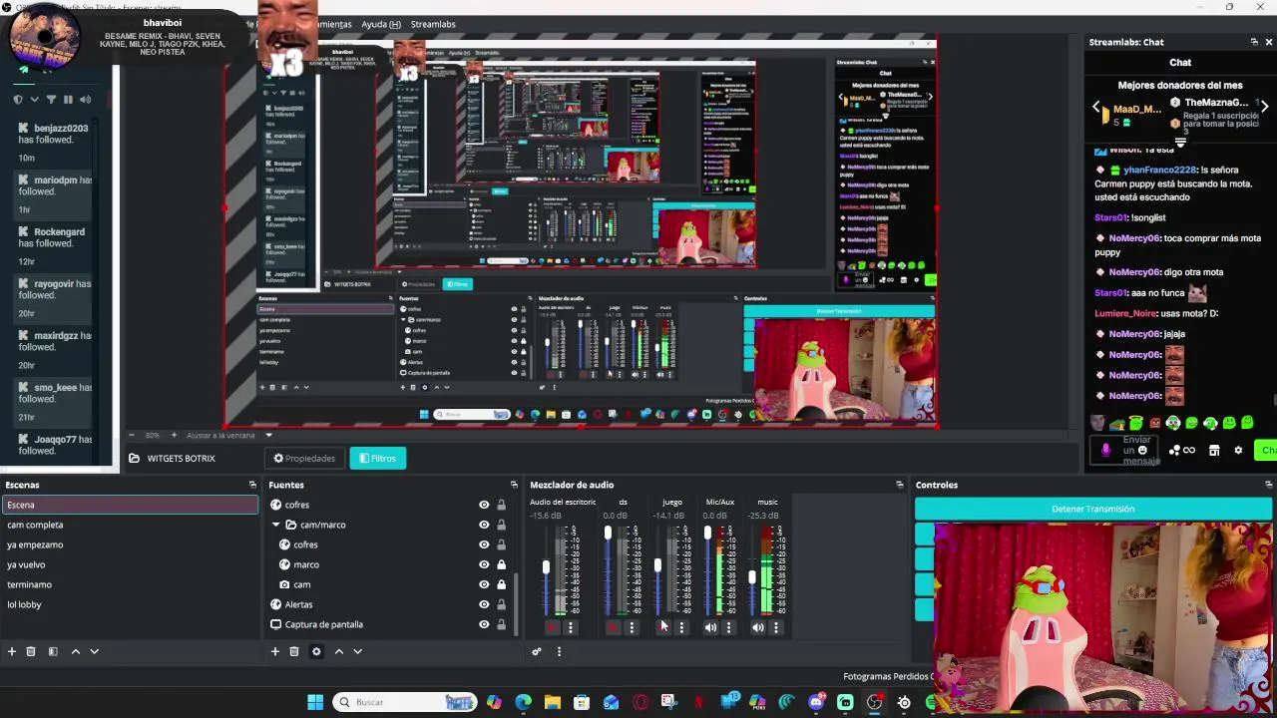Open audio mixer menu dots beside gears
The height and width of the screenshot is (718, 1277).
tap(559, 651)
